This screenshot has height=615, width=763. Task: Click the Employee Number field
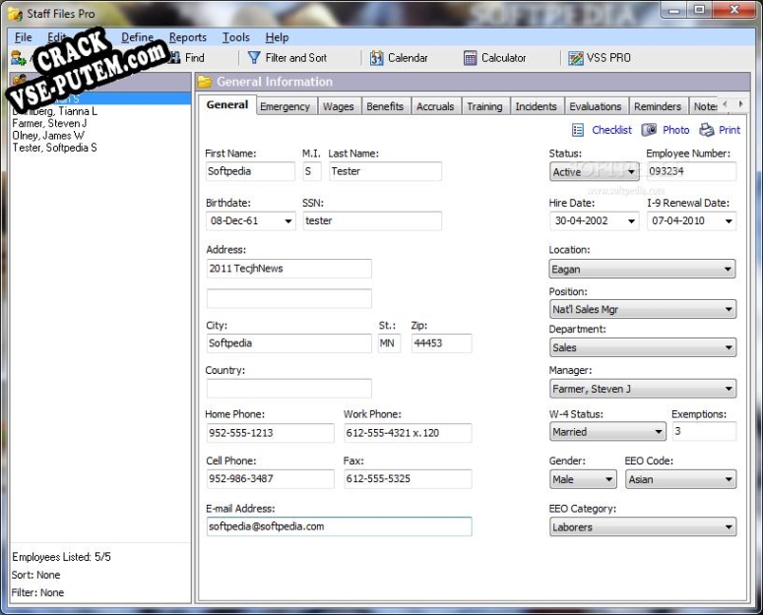coord(691,171)
